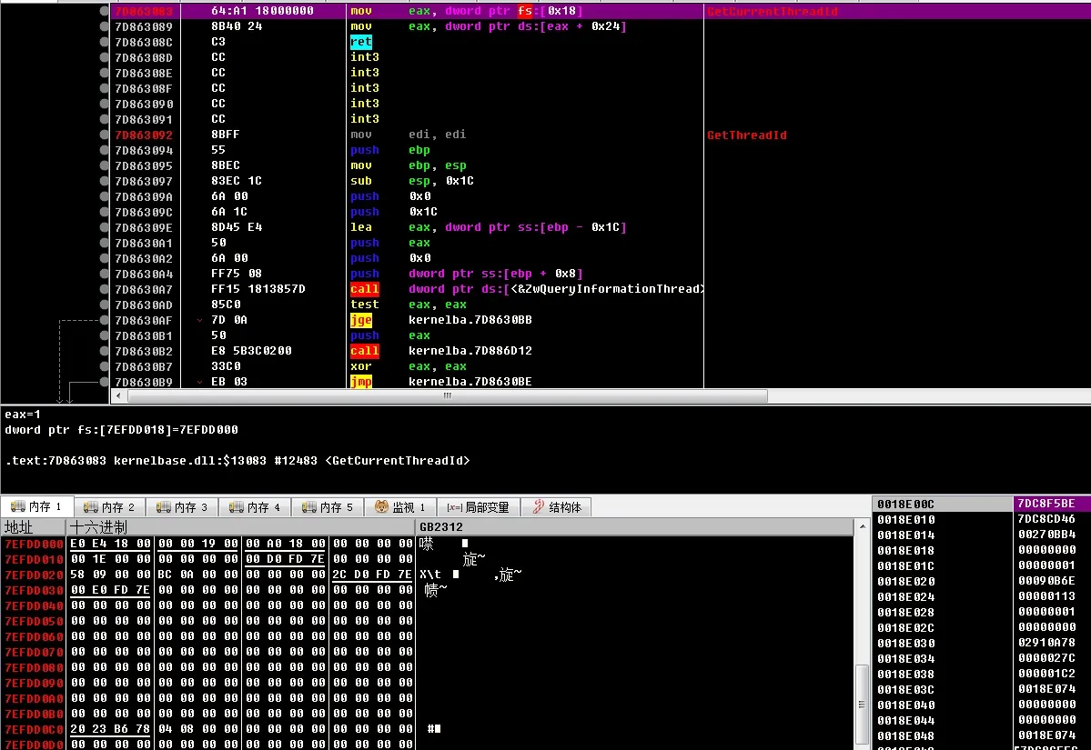The width and height of the screenshot is (1091, 750).
Task: Select the call kernelba.7D886D12 instruction
Action: [441, 351]
